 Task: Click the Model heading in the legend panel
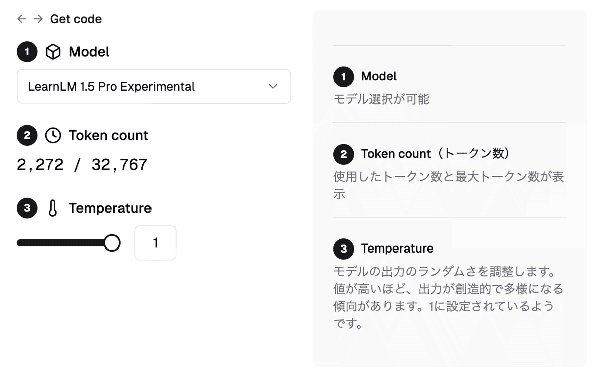[x=379, y=76]
